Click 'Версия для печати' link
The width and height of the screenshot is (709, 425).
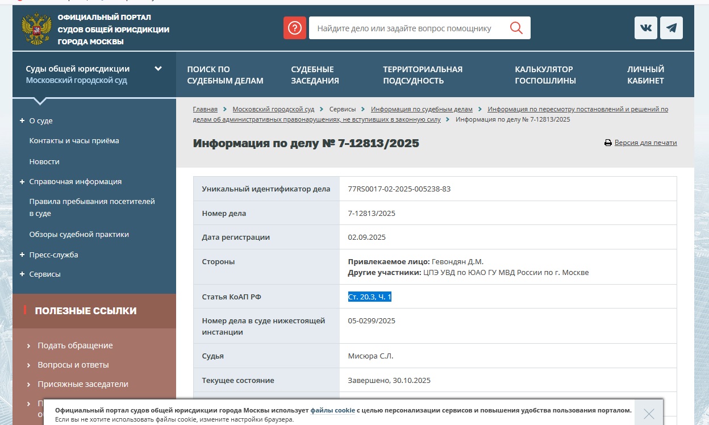click(x=646, y=143)
